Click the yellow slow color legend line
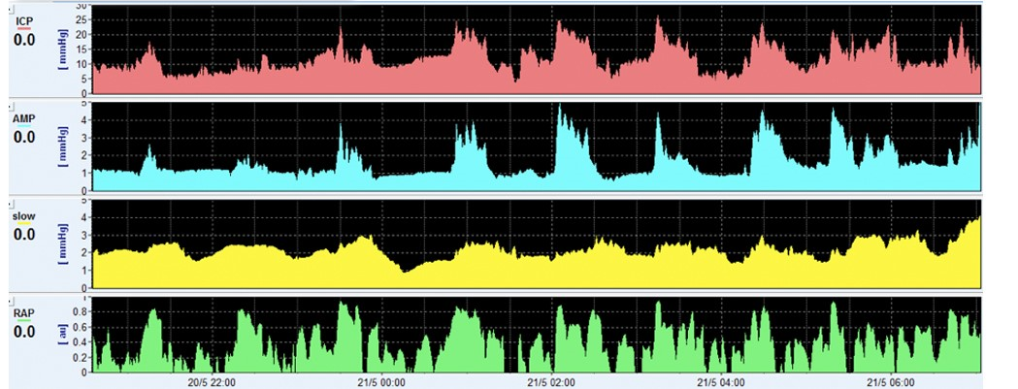The height and width of the screenshot is (389, 1018). 24,225
